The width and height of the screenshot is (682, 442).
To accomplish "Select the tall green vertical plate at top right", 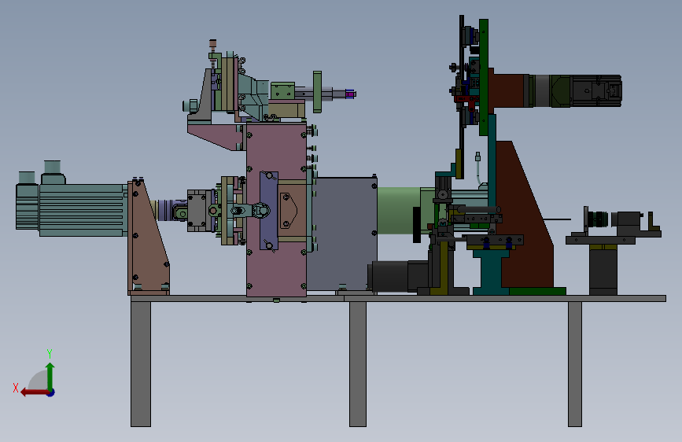I will click(483, 77).
